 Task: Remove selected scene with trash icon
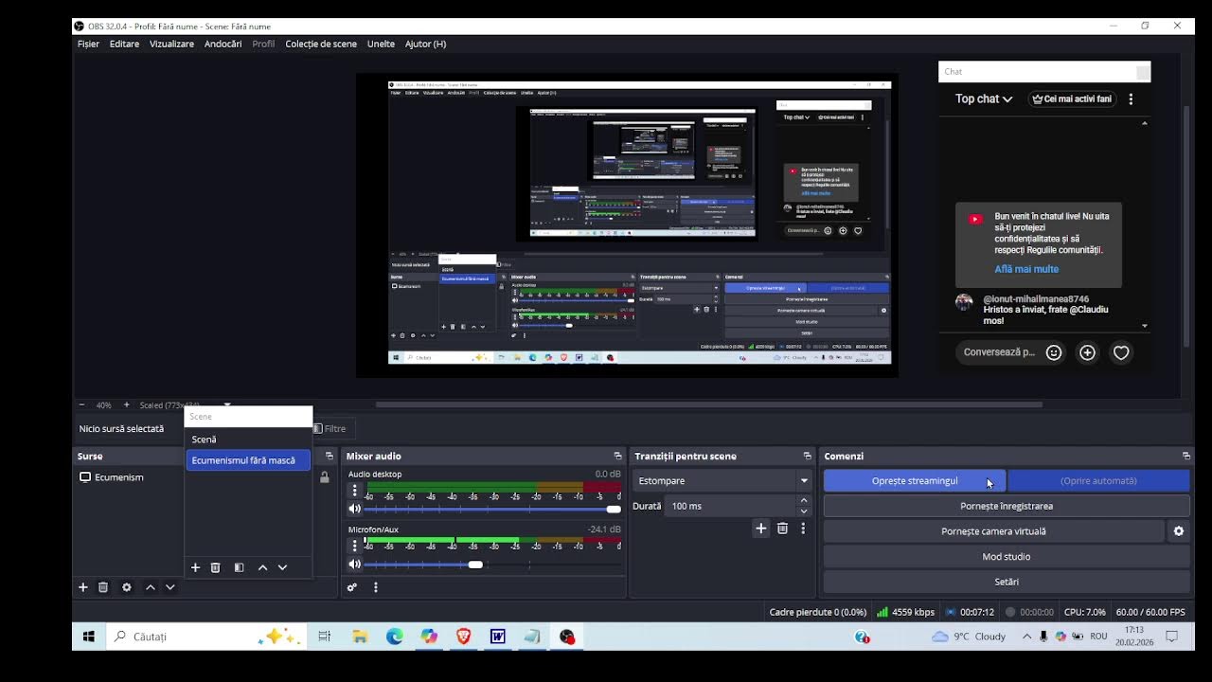[215, 567]
